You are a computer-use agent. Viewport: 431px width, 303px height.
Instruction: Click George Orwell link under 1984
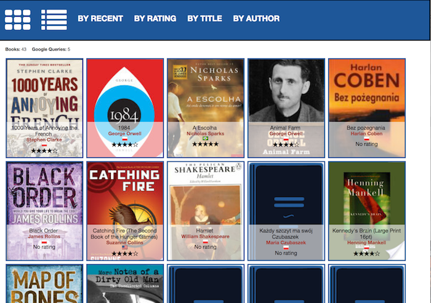125,133
